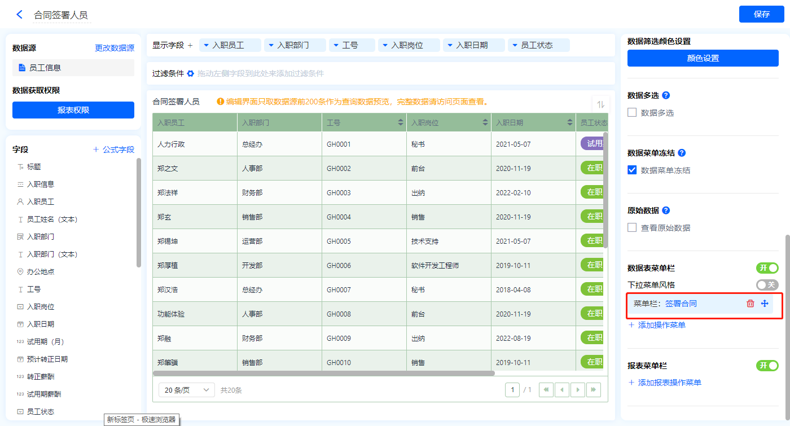The image size is (790, 426).
Task: Click the move handle for 签署合同
Action: click(765, 304)
